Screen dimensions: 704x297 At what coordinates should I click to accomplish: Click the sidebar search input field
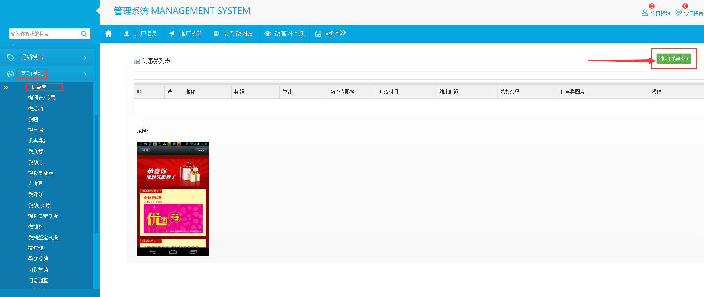pos(44,34)
